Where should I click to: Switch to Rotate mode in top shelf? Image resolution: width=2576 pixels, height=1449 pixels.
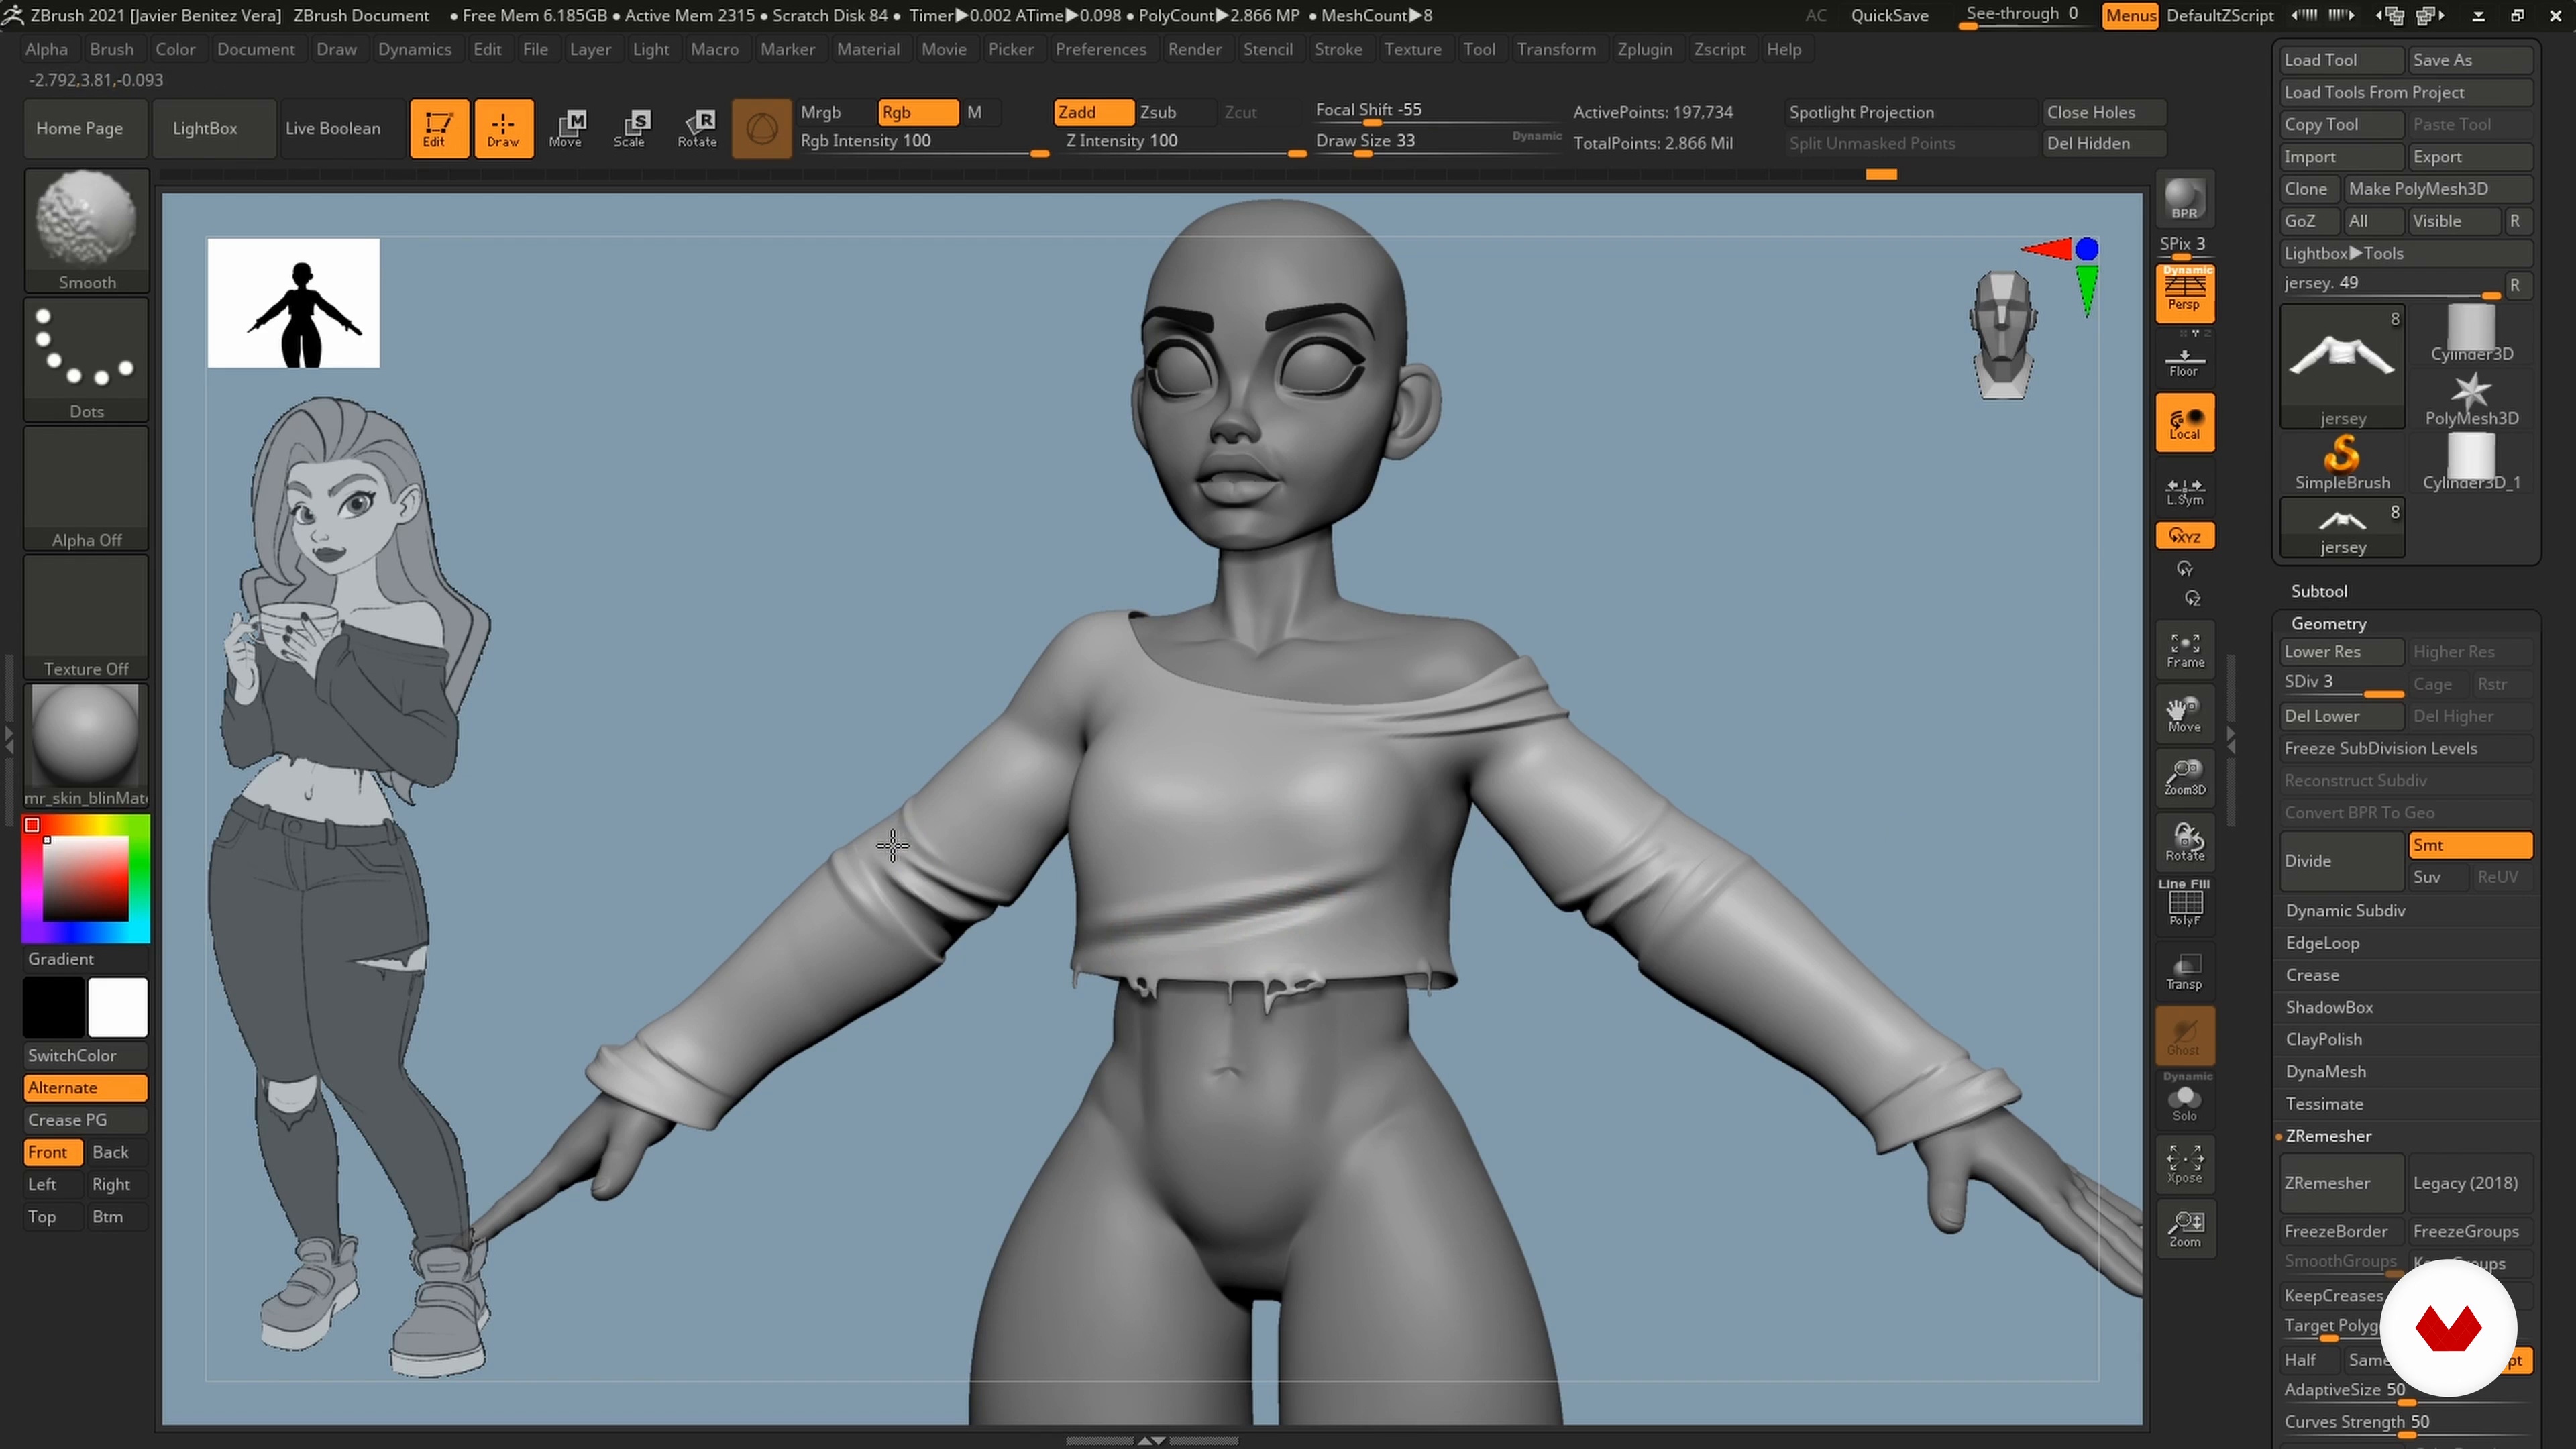697,128
